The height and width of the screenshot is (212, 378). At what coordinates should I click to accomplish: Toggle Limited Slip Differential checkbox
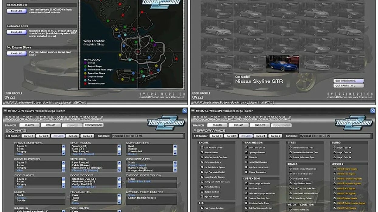[x=246, y=162]
